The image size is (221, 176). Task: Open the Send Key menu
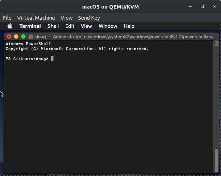89,18
